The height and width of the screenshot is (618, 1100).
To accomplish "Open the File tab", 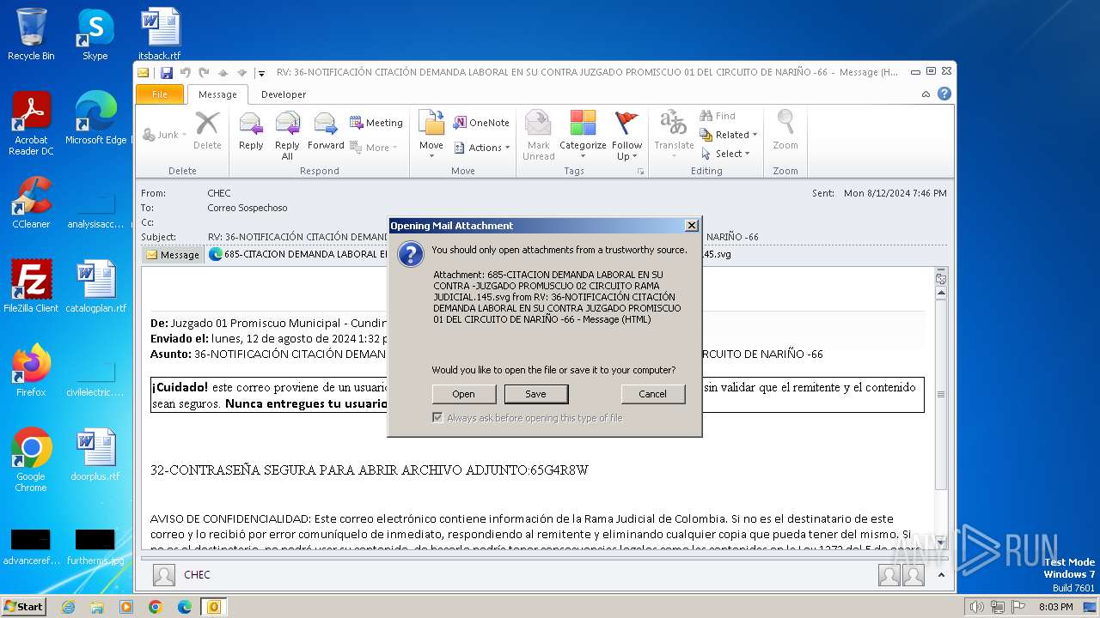I will pos(160,94).
